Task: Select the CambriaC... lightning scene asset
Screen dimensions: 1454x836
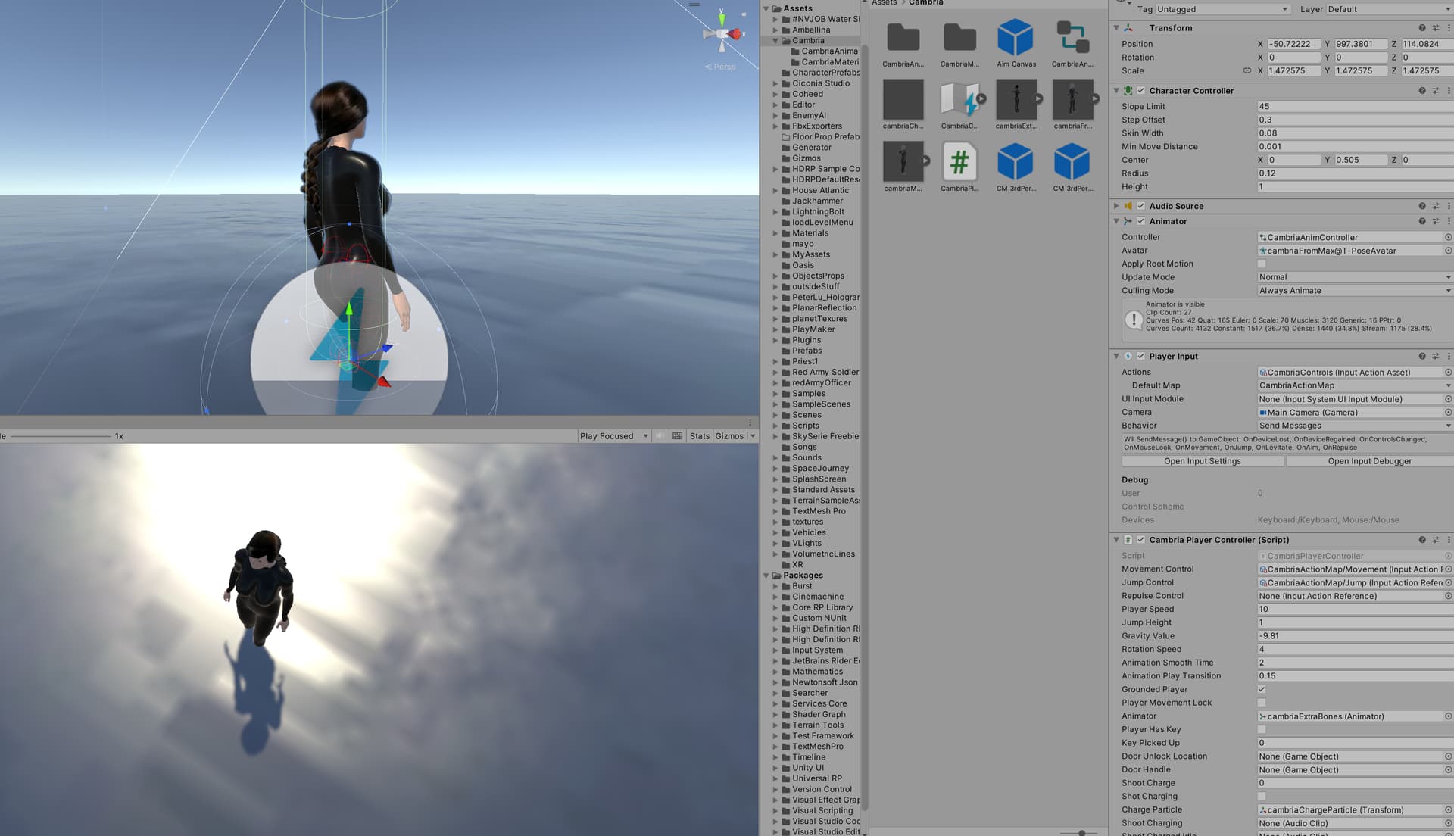Action: pos(959,105)
